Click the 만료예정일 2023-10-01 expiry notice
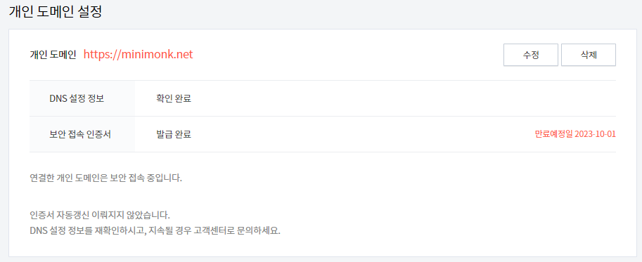 click(575, 134)
